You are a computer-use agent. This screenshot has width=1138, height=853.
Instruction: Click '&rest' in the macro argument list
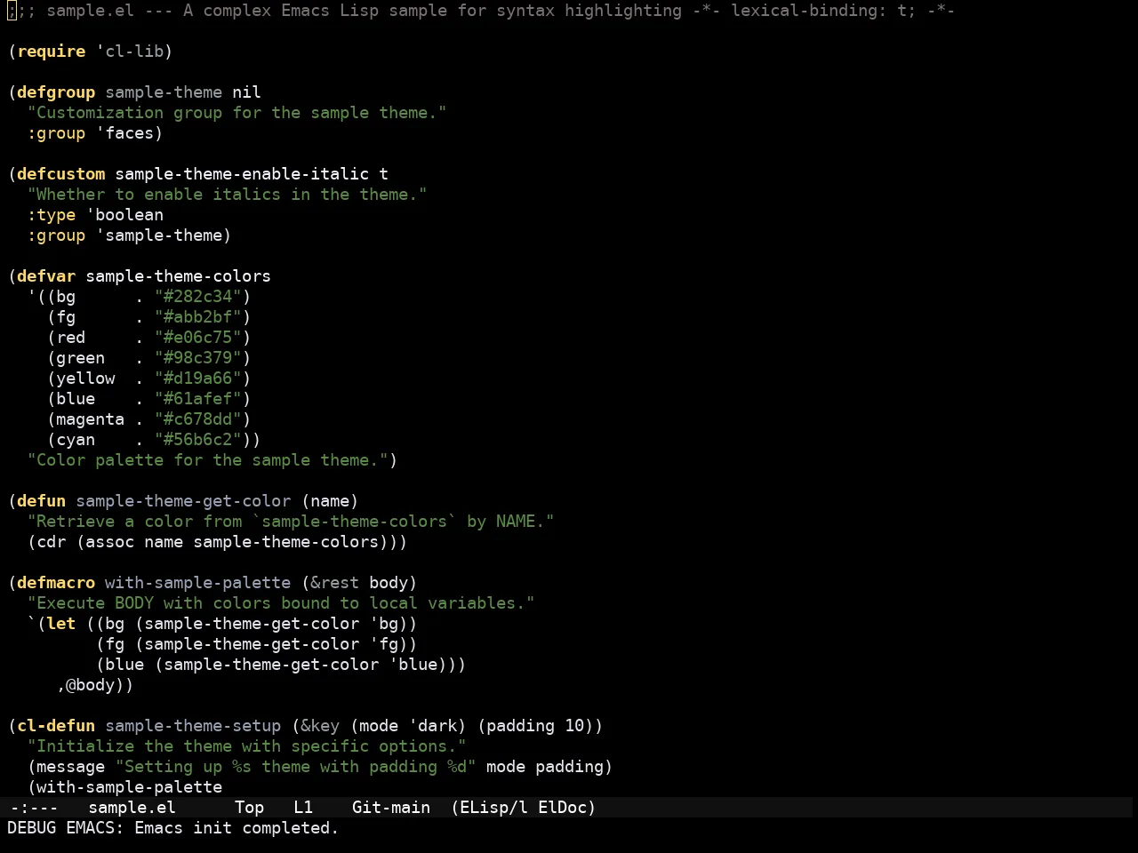334,583
